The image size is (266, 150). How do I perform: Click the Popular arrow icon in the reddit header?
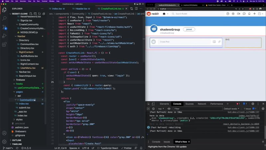(228, 14)
